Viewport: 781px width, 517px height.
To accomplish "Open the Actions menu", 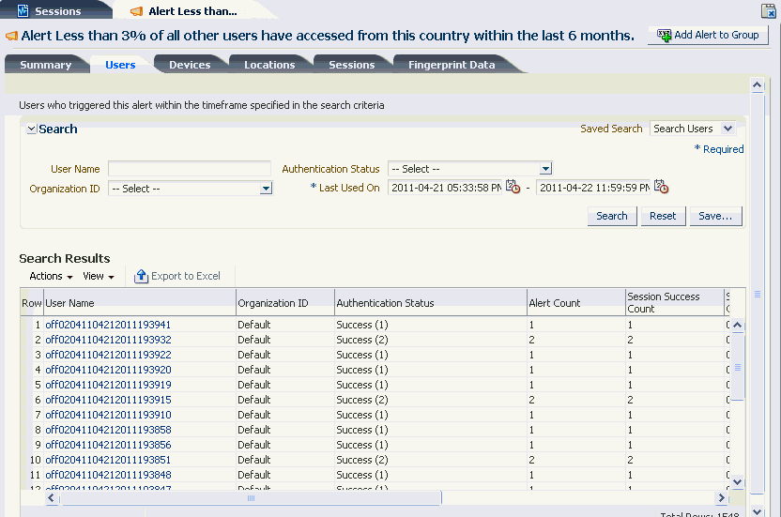I will coord(51,276).
